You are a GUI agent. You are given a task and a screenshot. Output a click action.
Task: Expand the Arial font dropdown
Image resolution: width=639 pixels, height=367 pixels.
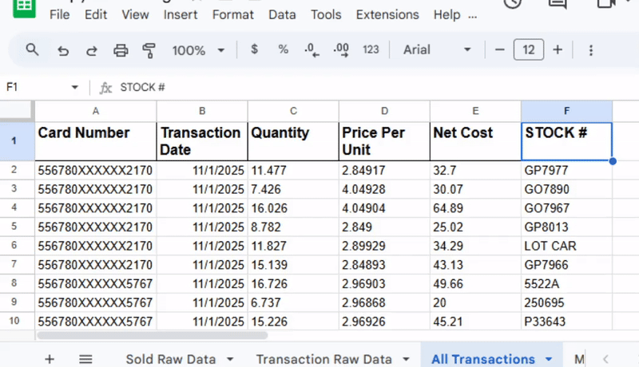pos(437,49)
